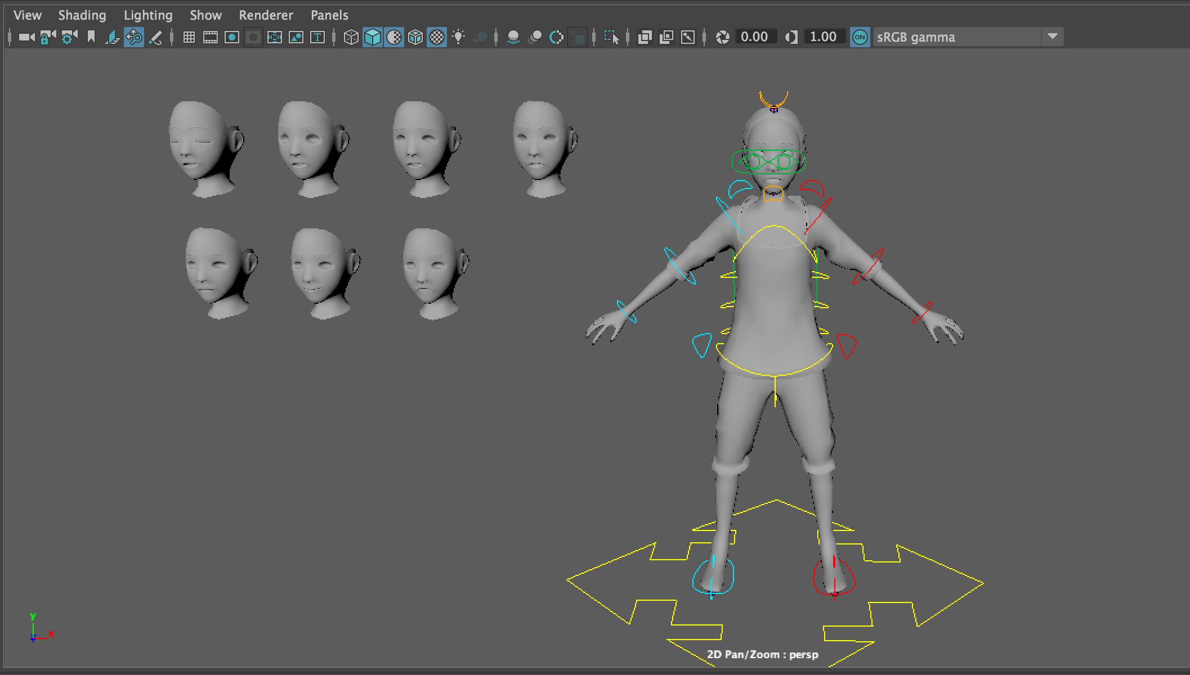Click the Lock Camera icon

[48, 37]
